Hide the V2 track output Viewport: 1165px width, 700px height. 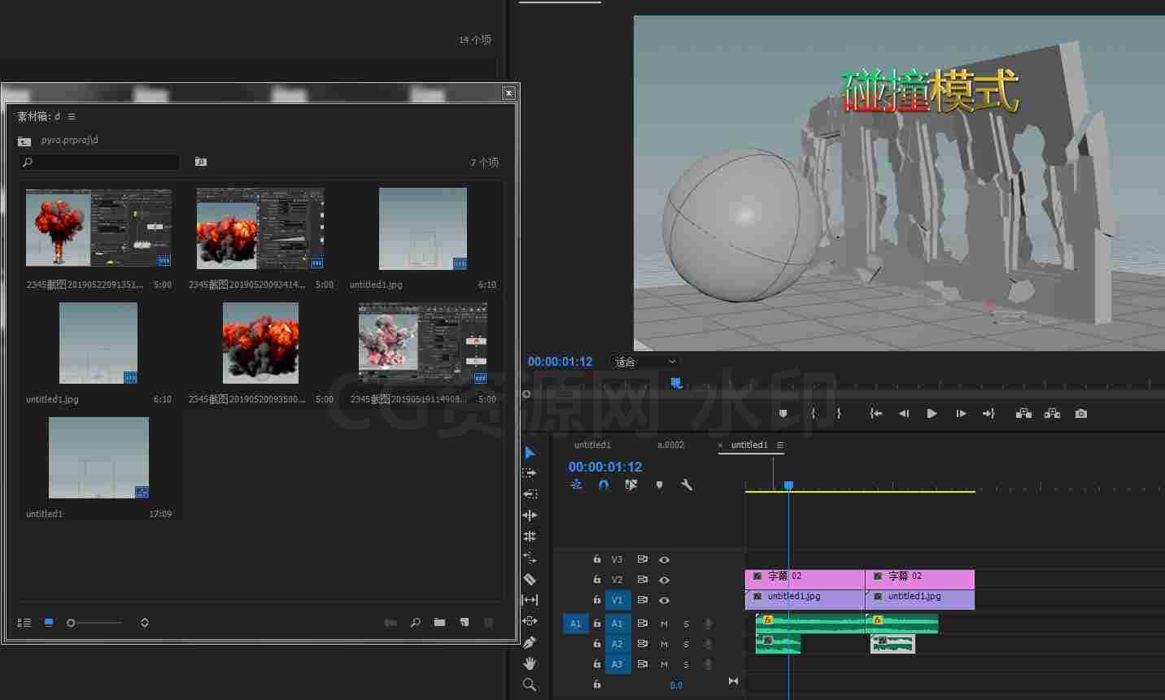point(664,580)
